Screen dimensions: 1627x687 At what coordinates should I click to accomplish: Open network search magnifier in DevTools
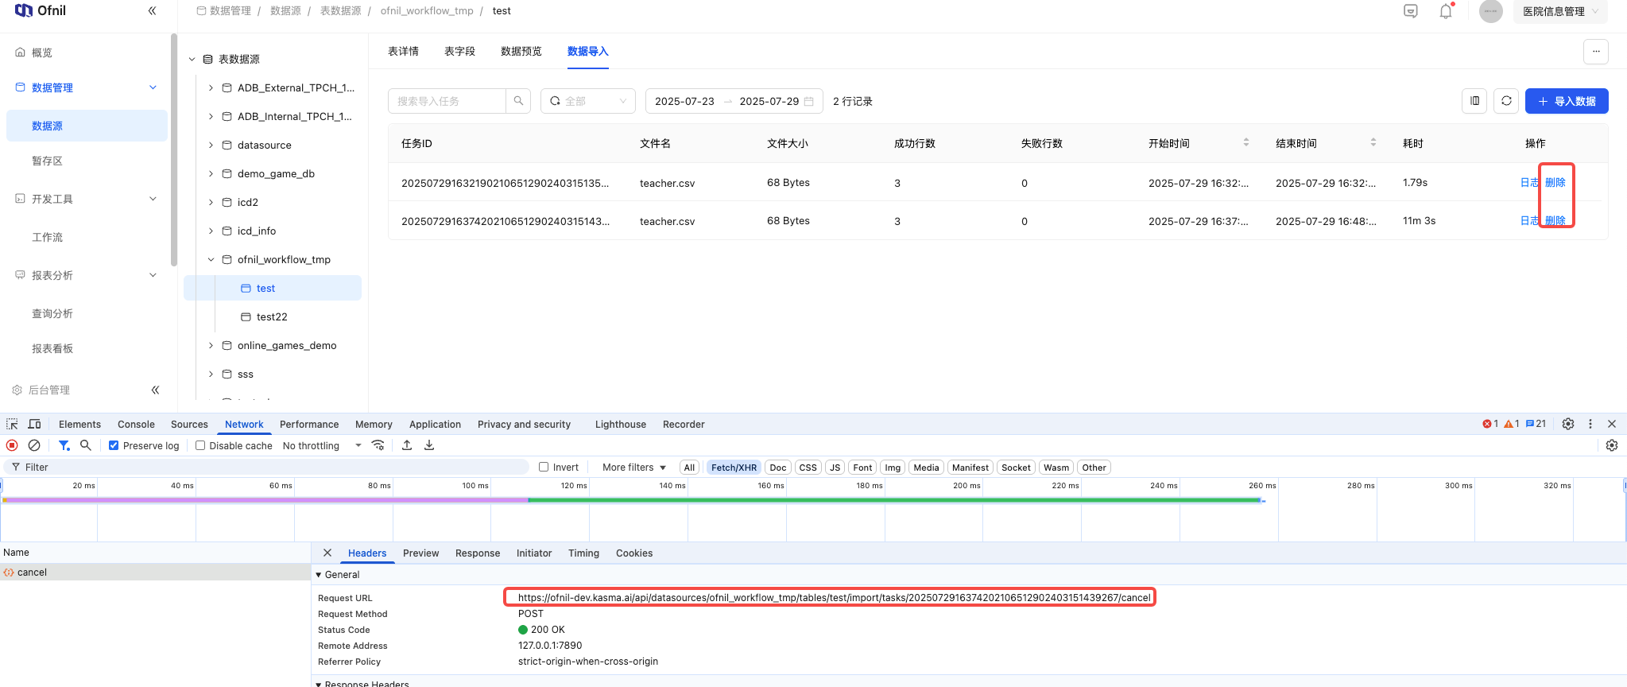86,445
